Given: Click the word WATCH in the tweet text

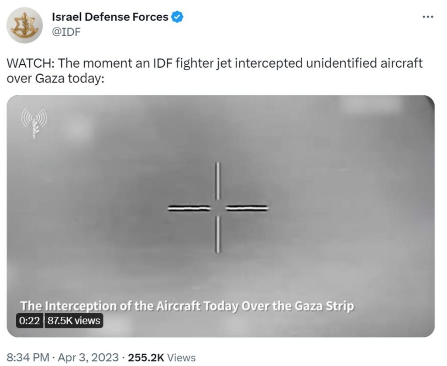Looking at the screenshot, I should [30, 63].
